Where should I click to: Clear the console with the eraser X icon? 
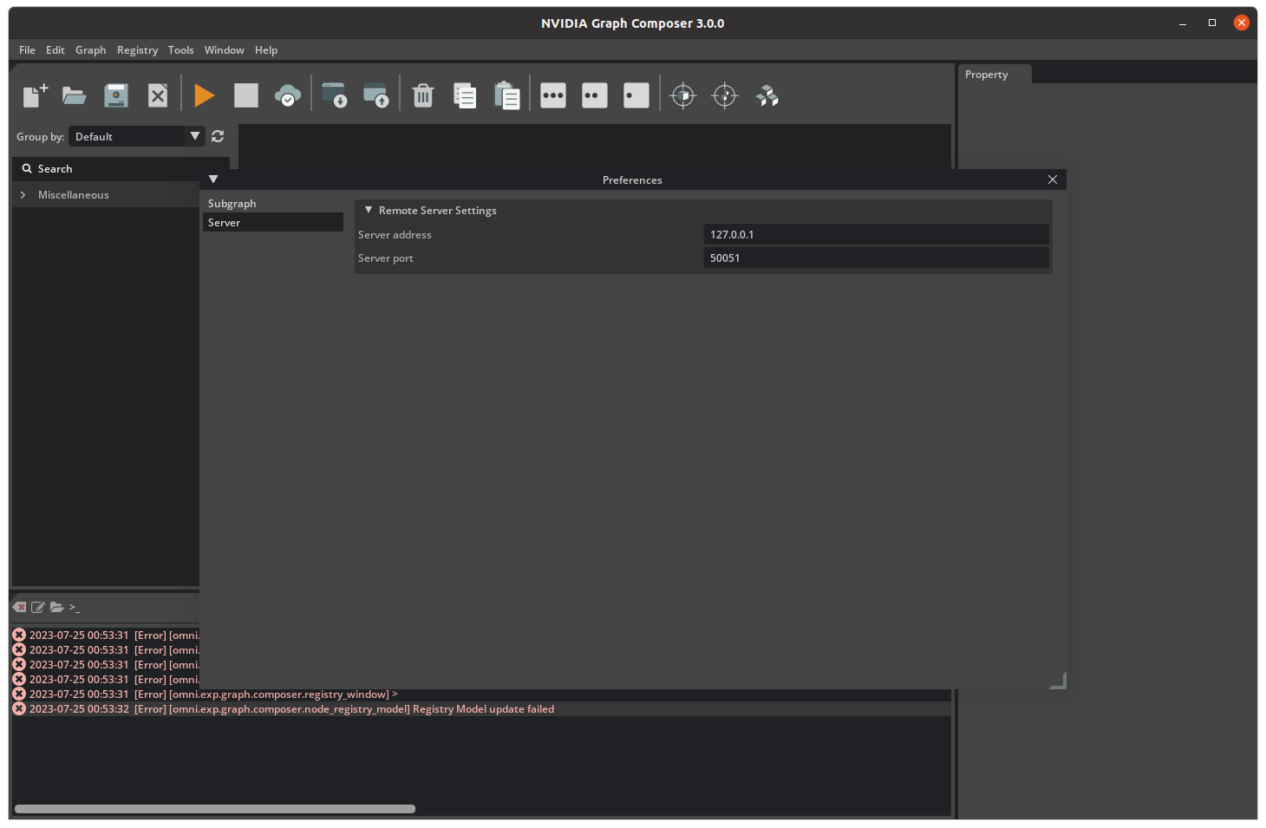pyautogui.click(x=19, y=607)
